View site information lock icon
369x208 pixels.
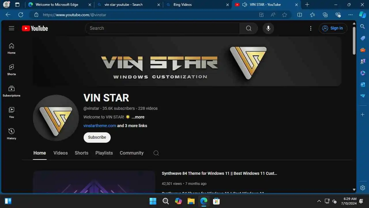tap(36, 15)
